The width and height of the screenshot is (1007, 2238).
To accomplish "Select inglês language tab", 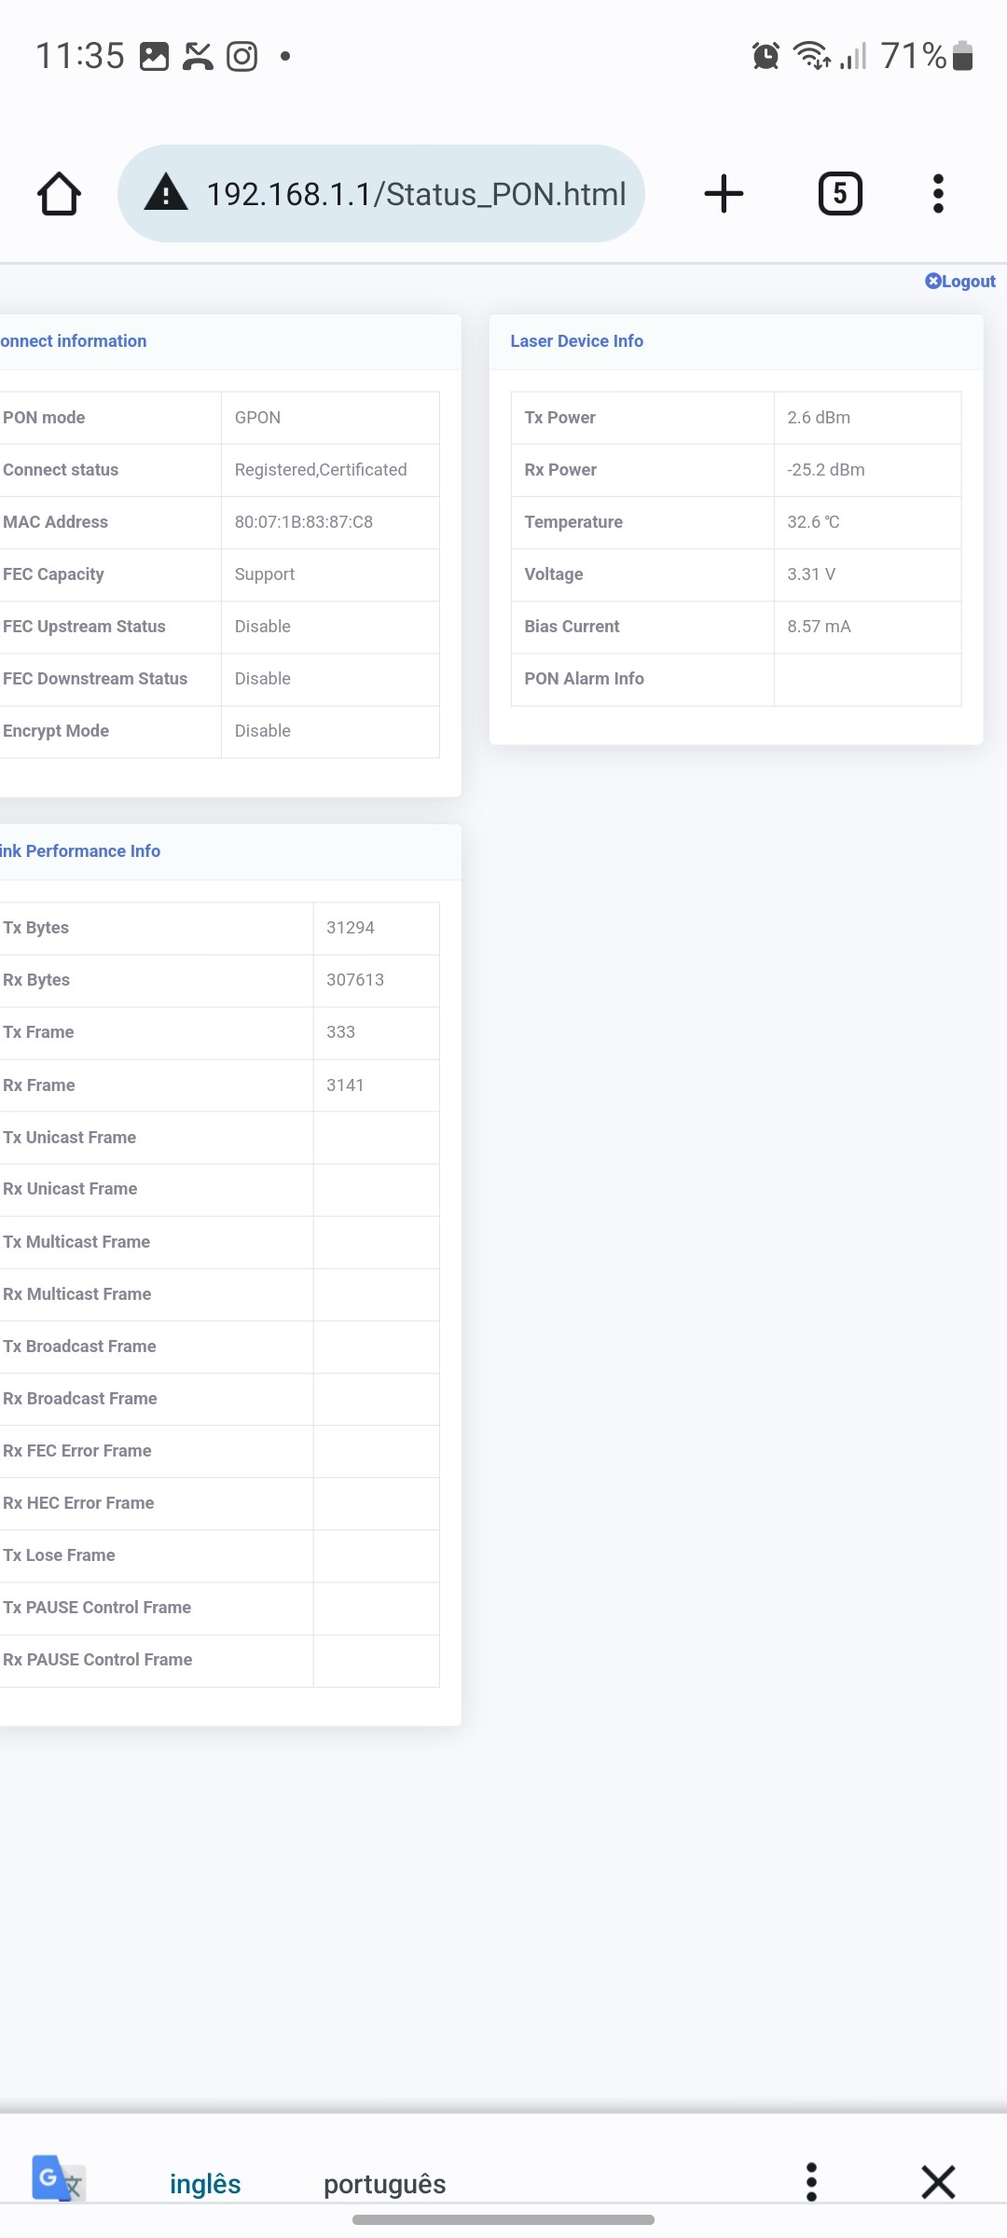I will (205, 2184).
